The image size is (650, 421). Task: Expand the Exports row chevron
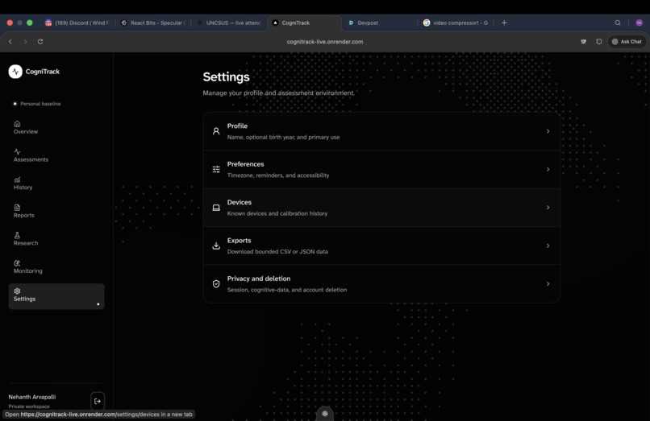pos(548,246)
